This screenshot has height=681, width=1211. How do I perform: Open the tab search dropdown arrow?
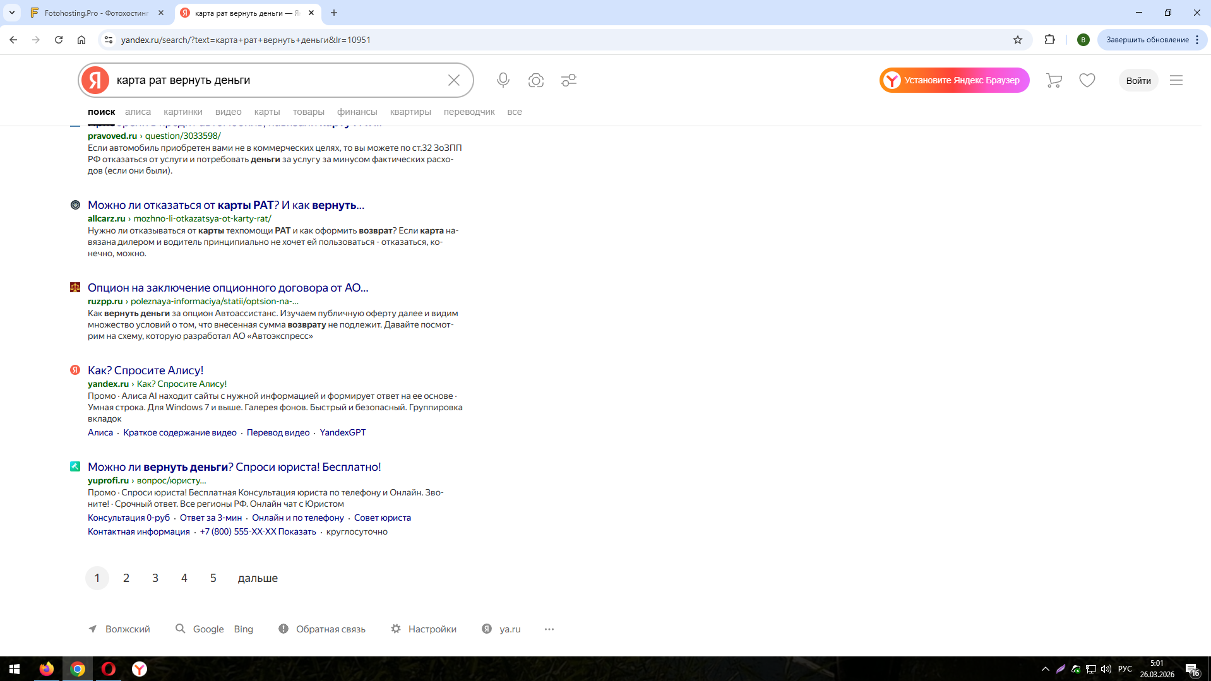(12, 13)
